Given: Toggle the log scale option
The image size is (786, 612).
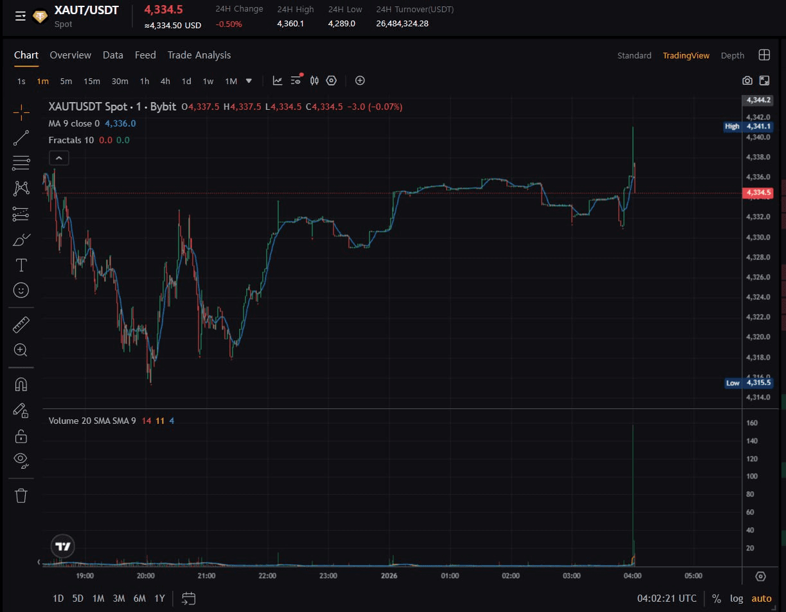Looking at the screenshot, I should pyautogui.click(x=737, y=599).
